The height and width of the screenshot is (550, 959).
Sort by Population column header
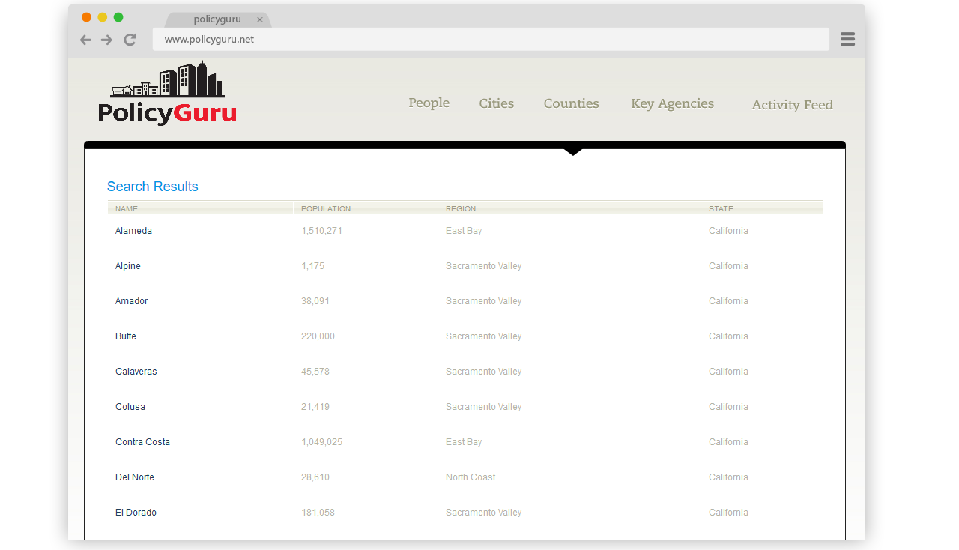[x=326, y=208]
